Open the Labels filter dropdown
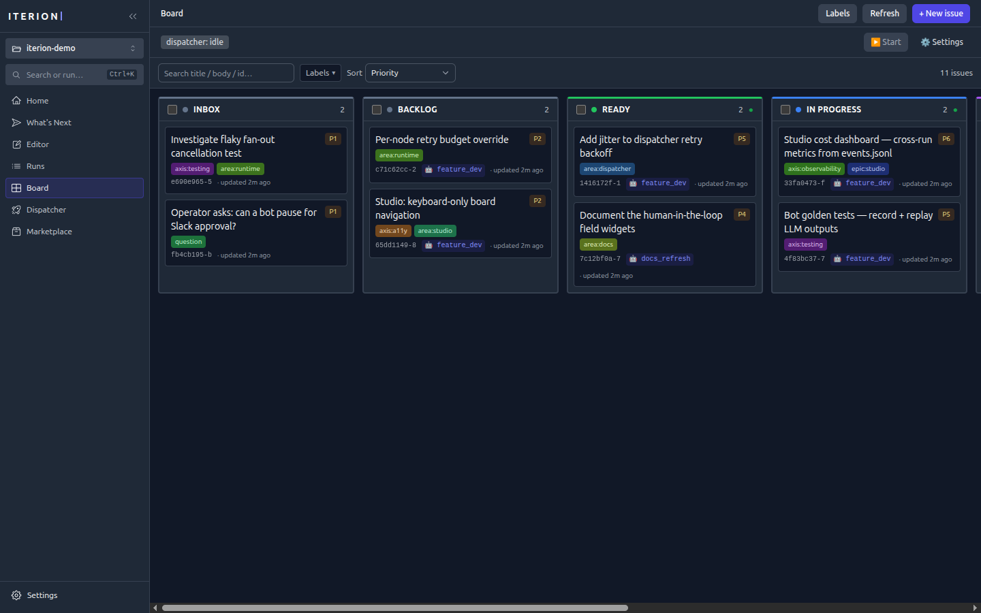The image size is (981, 613). click(320, 73)
